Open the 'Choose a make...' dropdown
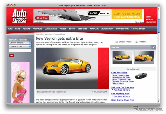 click(x=20, y=43)
